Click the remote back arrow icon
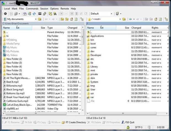The height and width of the screenshot is (131, 171). [x=130, y=19]
